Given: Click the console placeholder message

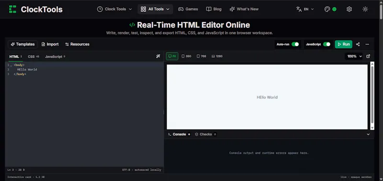Looking at the screenshot, I should [x=269, y=153].
